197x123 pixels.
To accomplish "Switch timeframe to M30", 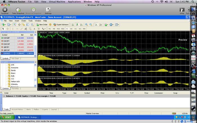I will (63, 29).
